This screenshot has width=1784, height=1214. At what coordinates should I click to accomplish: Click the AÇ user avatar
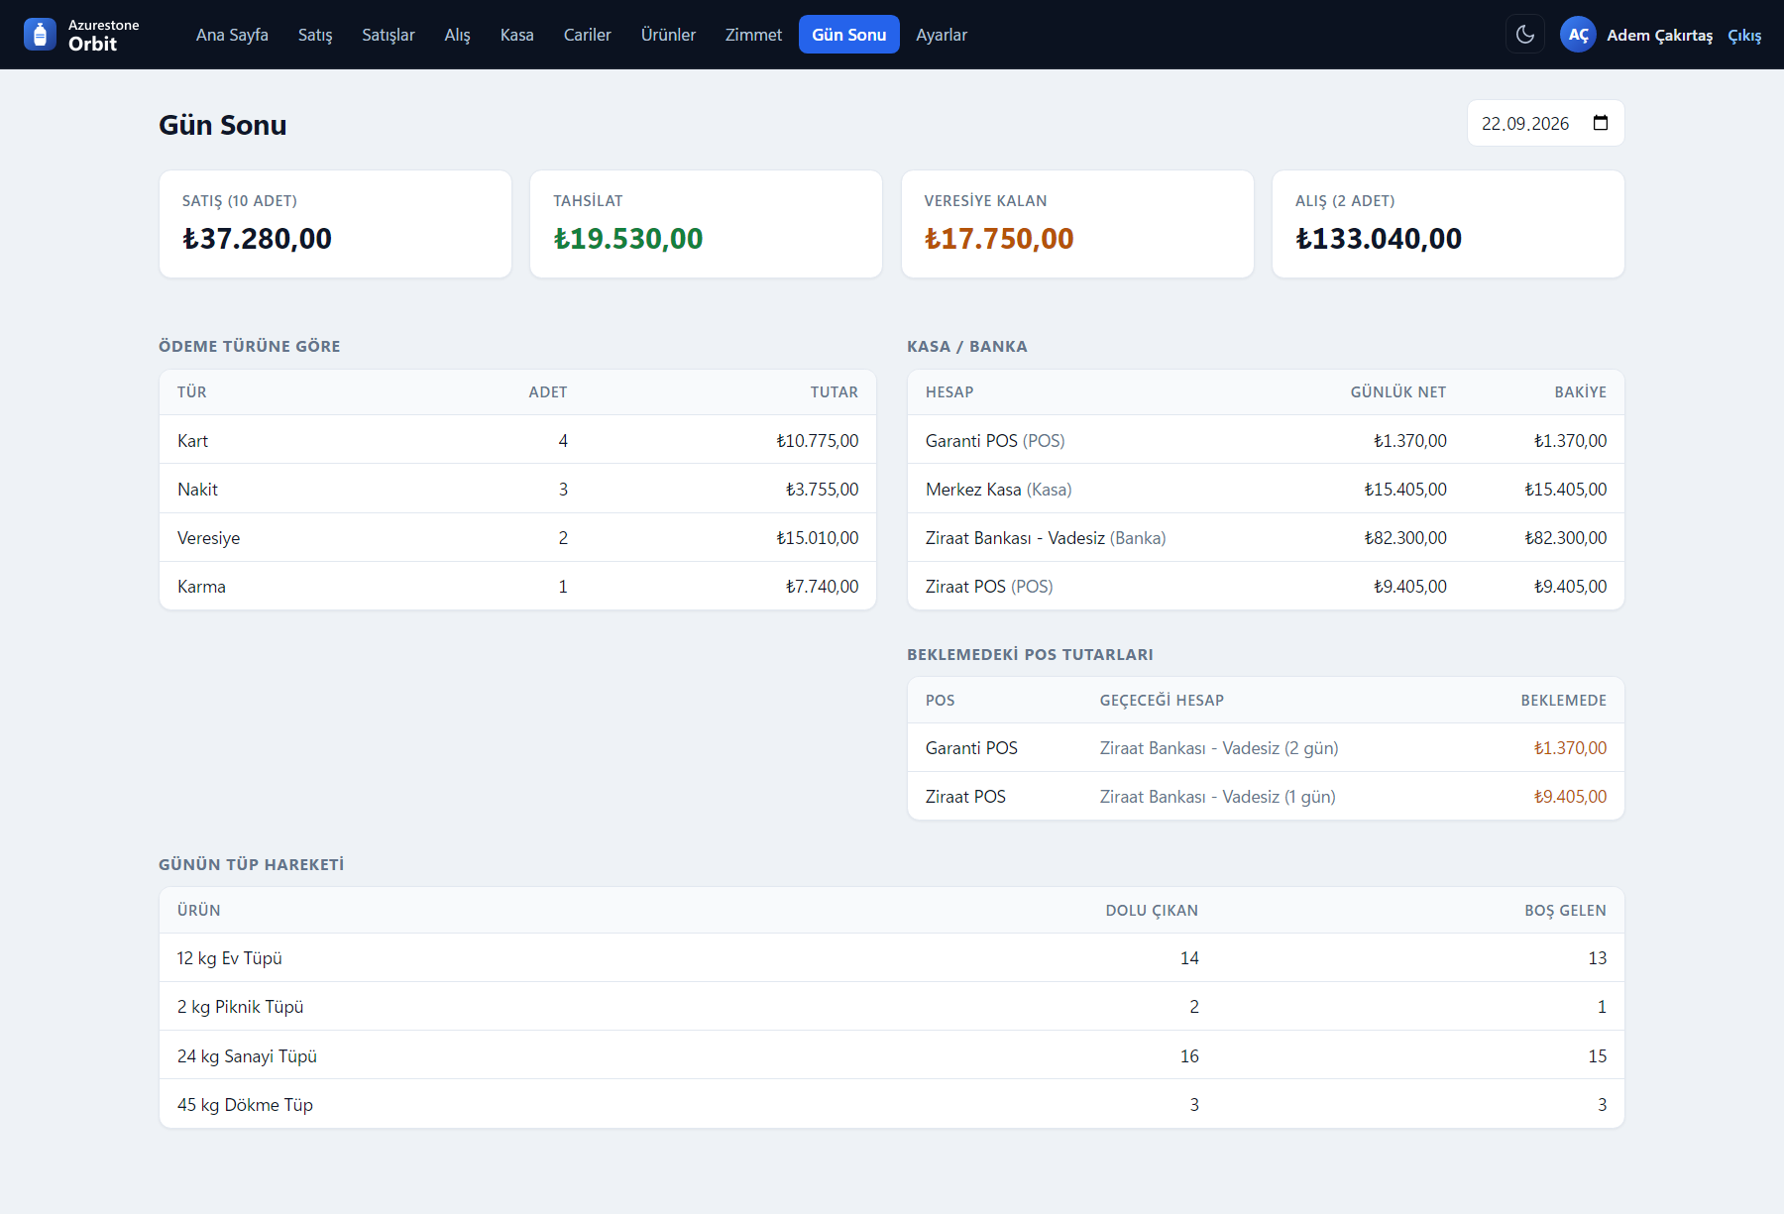coord(1578,35)
